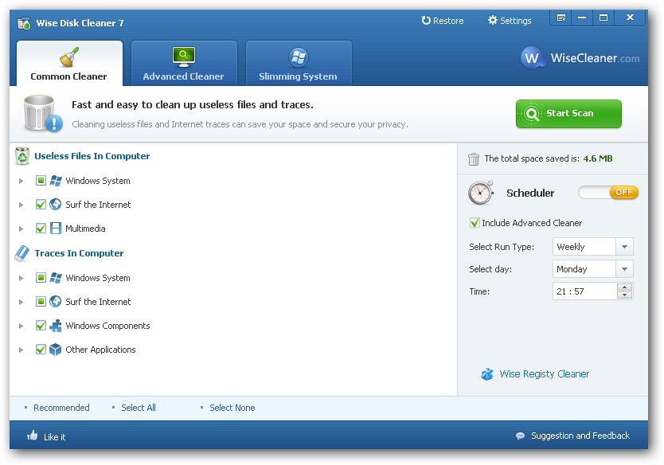664x465 pixels.
Task: Switch to the Slimming System tab
Action: tap(299, 64)
